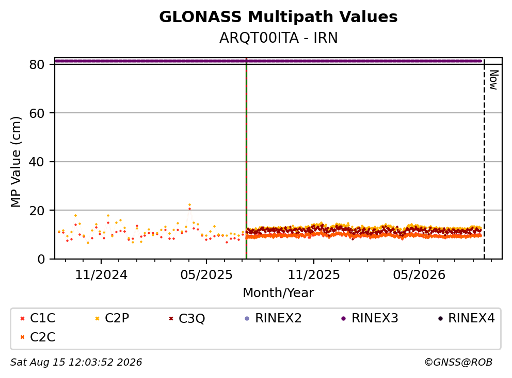Viewport: 512px width, 378px height.
Task: Click the C1C legend marker
Action: tap(23, 318)
